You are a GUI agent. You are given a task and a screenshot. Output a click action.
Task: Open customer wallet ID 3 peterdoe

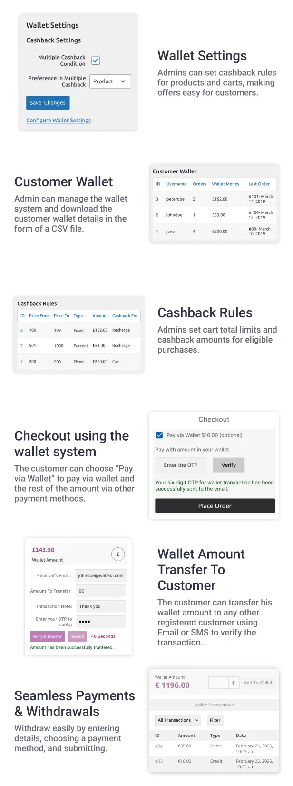[x=157, y=199]
